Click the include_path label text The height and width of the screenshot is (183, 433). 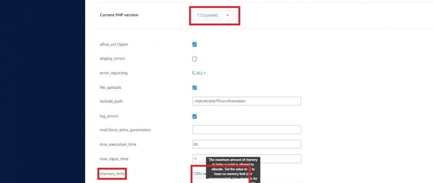[x=111, y=102]
